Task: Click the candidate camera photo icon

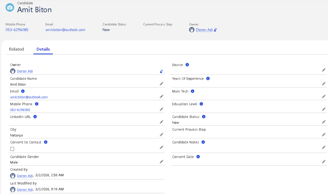Action: pos(10,7)
